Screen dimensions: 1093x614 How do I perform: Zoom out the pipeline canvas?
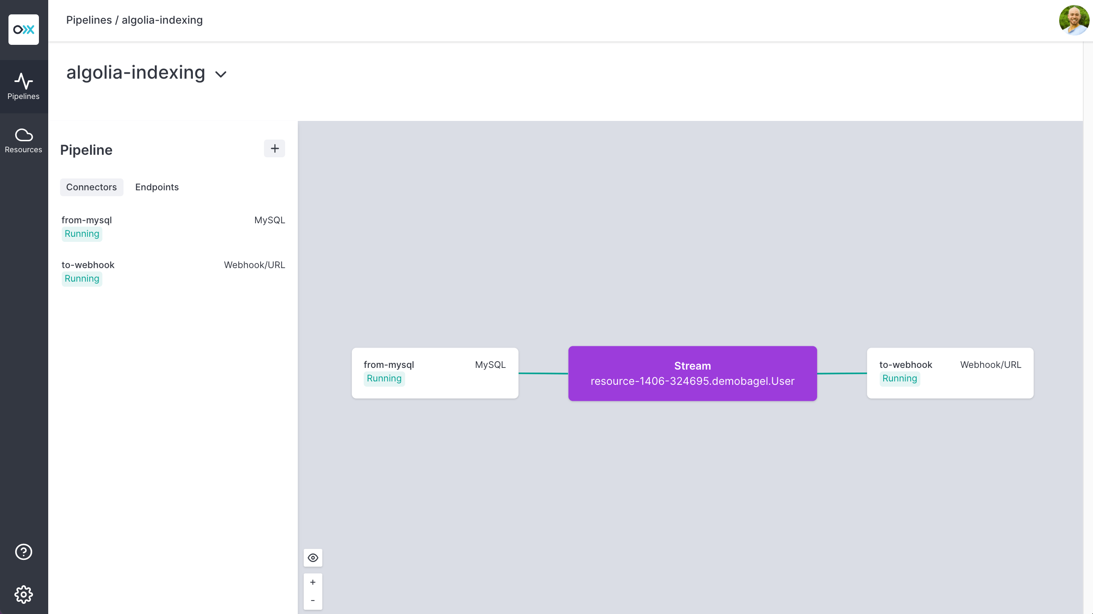coord(313,600)
